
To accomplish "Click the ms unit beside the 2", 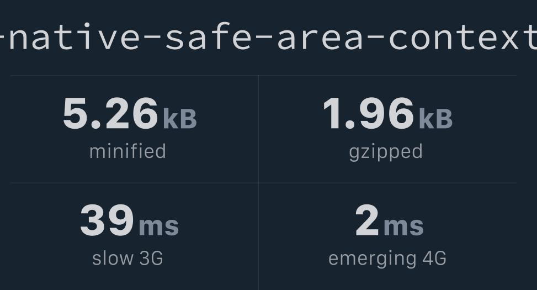I will (x=403, y=225).
